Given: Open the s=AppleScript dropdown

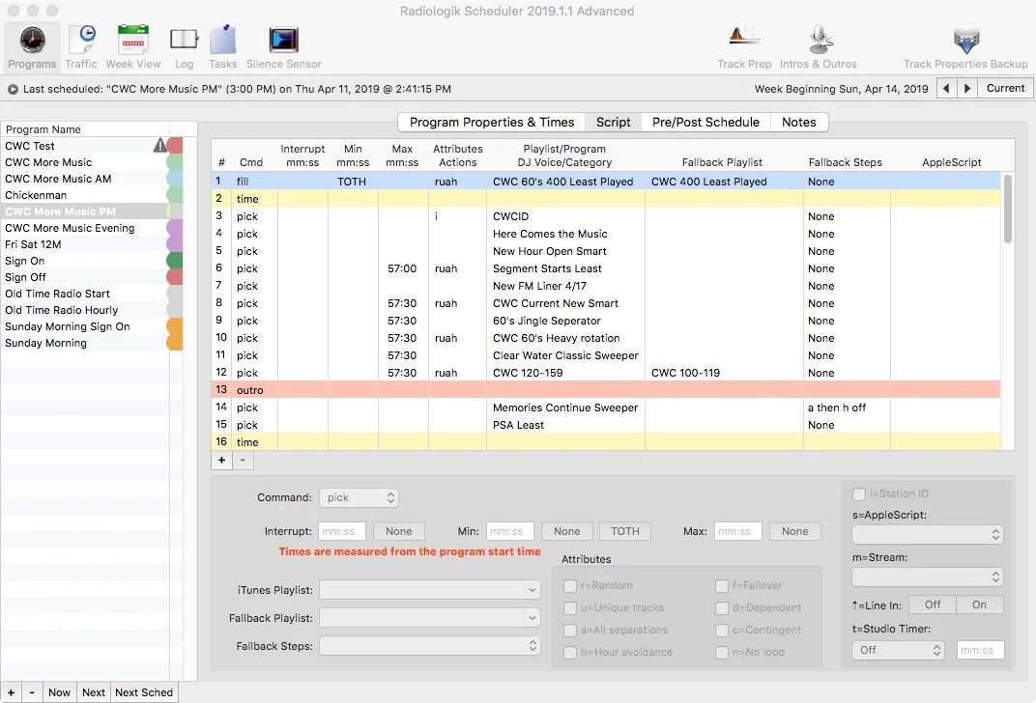Looking at the screenshot, I should click(x=928, y=535).
